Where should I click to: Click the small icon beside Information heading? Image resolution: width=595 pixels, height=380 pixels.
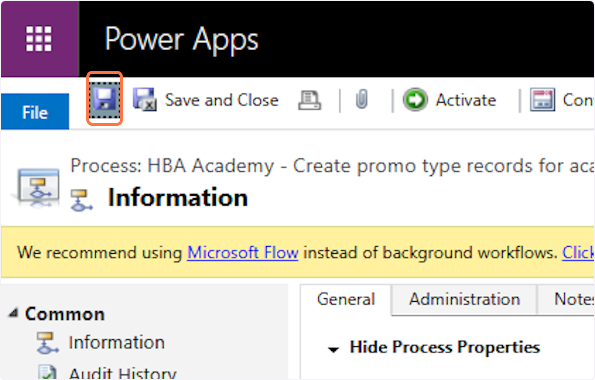[82, 200]
